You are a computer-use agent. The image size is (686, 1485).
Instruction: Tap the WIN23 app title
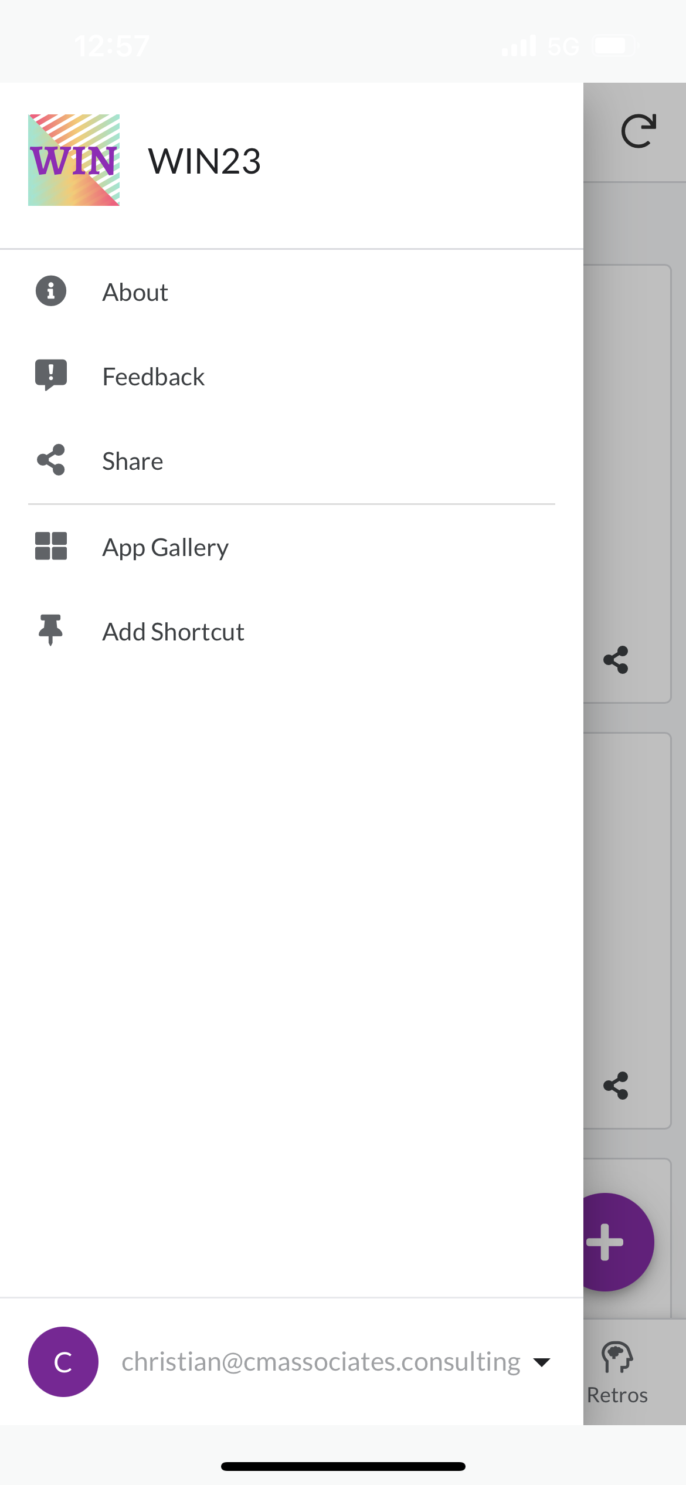pyautogui.click(x=204, y=161)
